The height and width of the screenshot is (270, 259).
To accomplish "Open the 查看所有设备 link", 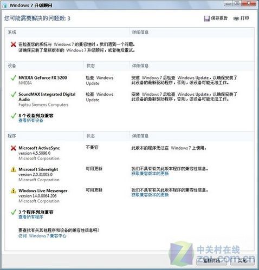I will pyautogui.click(x=31, y=121).
